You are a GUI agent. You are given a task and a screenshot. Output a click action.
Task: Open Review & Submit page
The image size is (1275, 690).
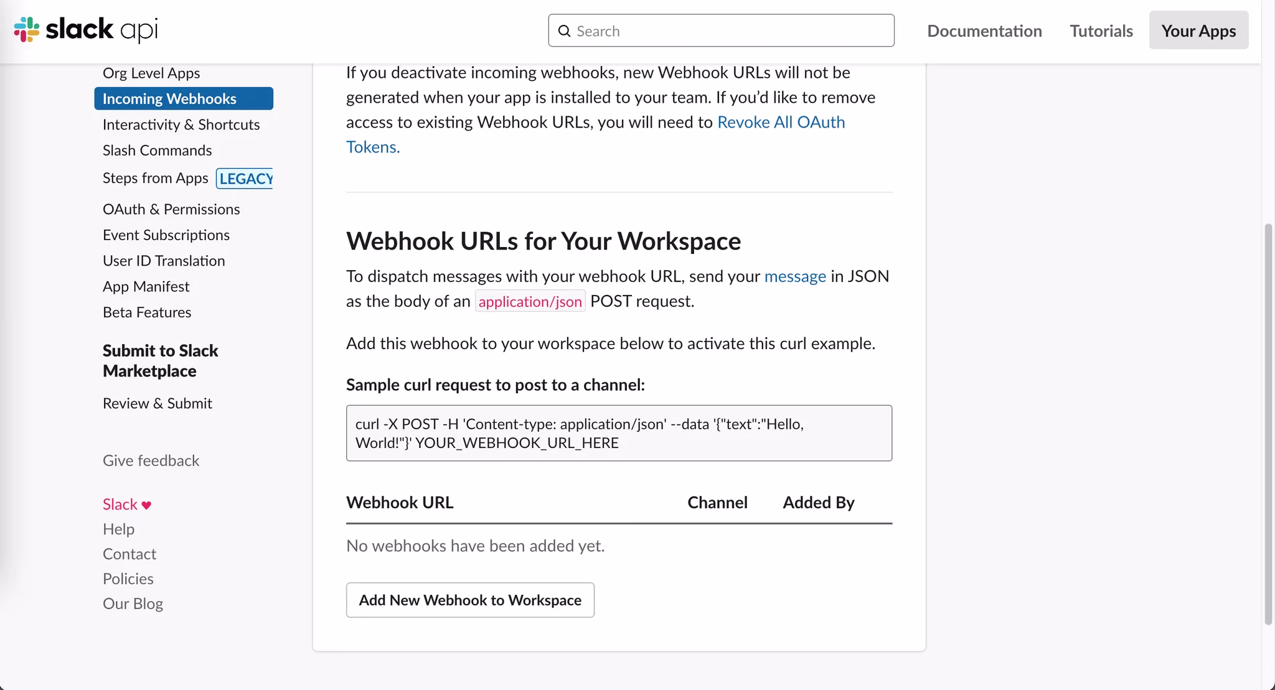[158, 403]
